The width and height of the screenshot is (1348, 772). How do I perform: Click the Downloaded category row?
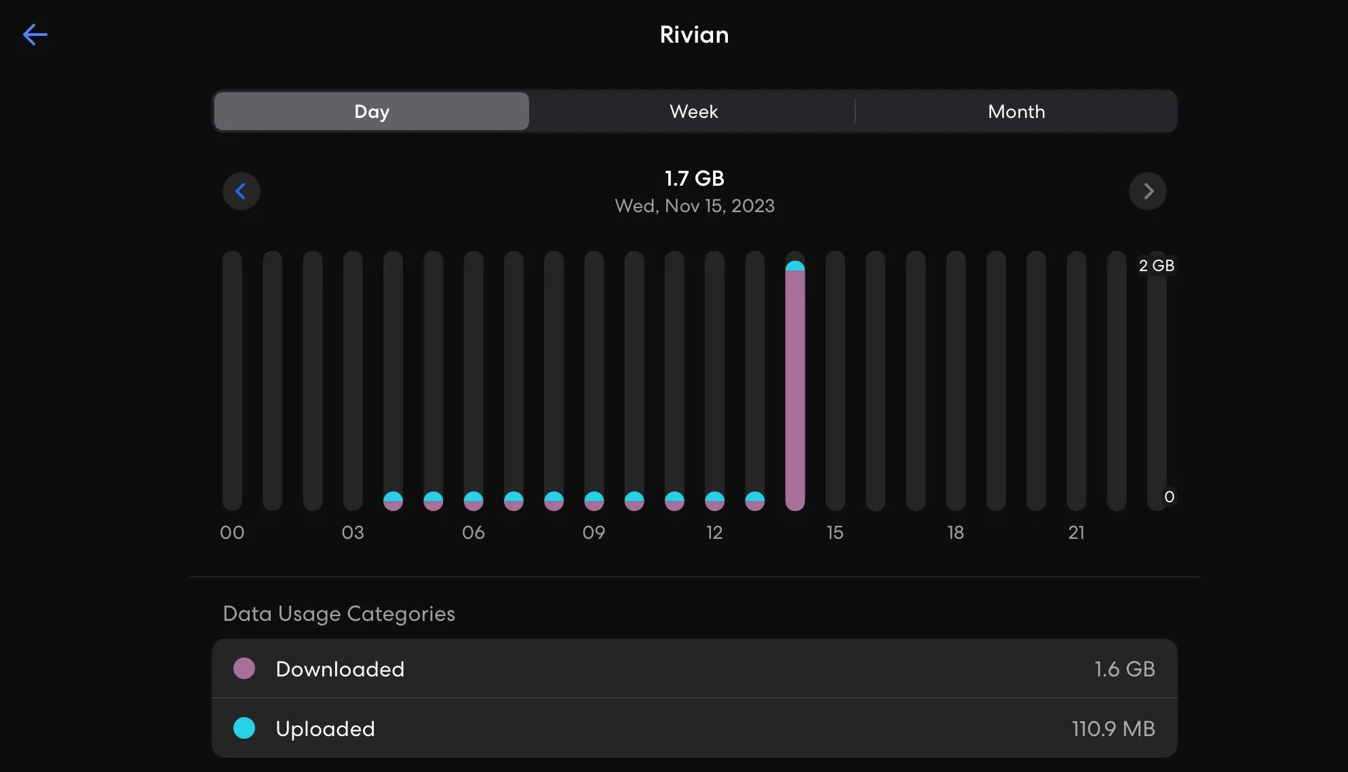[694, 668]
